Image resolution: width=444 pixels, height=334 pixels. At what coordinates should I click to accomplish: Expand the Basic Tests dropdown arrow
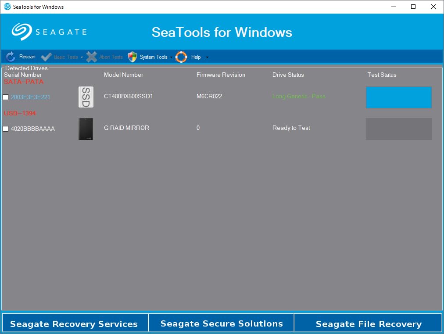pyautogui.click(x=82, y=57)
